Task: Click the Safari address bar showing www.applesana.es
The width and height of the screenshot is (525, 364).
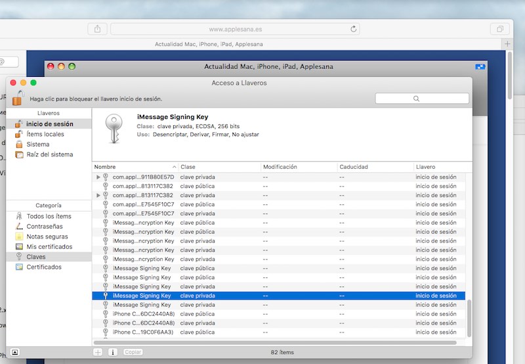Action: (x=235, y=29)
